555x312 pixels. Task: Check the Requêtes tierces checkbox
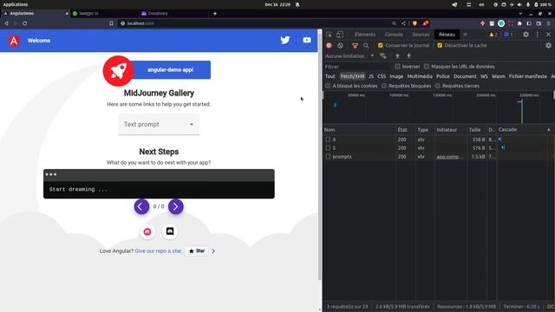coord(437,86)
